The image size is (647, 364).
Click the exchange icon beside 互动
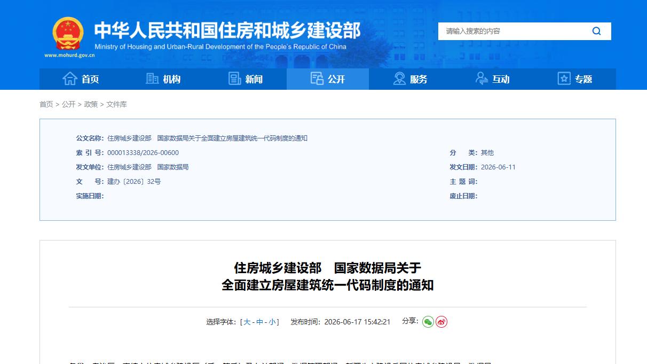tap(482, 79)
